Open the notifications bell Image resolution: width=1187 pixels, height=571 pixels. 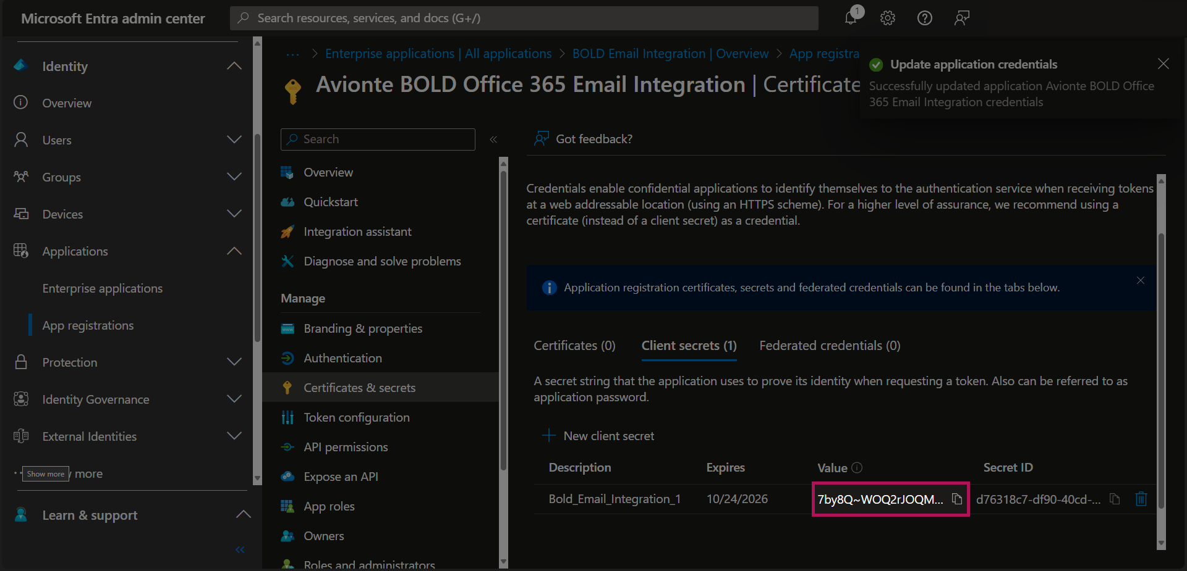point(851,18)
